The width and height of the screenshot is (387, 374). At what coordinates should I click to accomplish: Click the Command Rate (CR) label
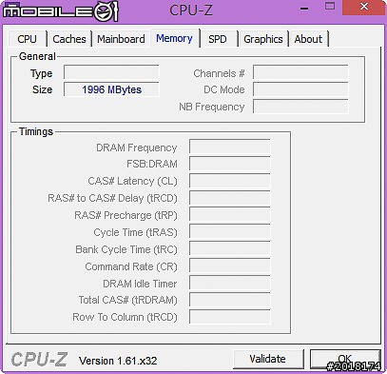pos(131,266)
